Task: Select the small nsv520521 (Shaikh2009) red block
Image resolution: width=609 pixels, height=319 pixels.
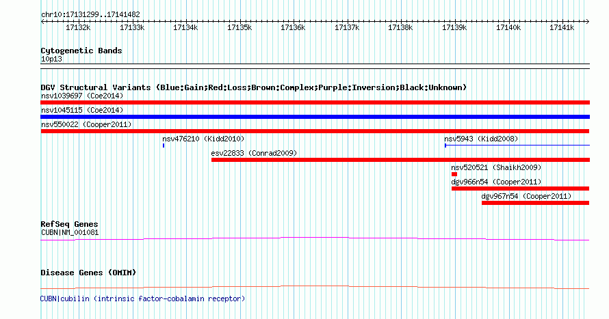Action: click(x=454, y=174)
